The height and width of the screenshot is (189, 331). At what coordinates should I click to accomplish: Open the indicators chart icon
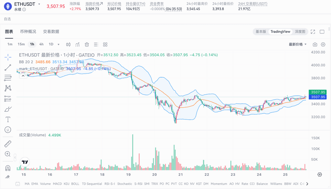tap(78, 44)
